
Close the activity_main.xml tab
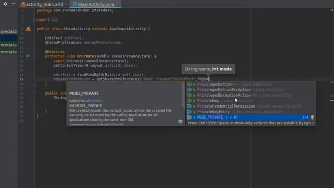pyautogui.click(x=66, y=4)
